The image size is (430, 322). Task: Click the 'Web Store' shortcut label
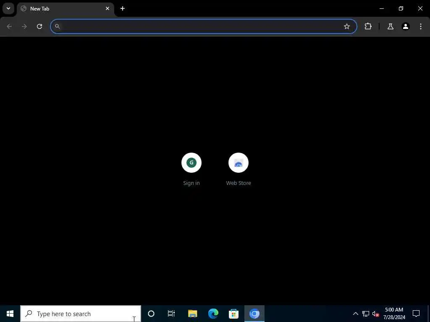[x=239, y=183]
